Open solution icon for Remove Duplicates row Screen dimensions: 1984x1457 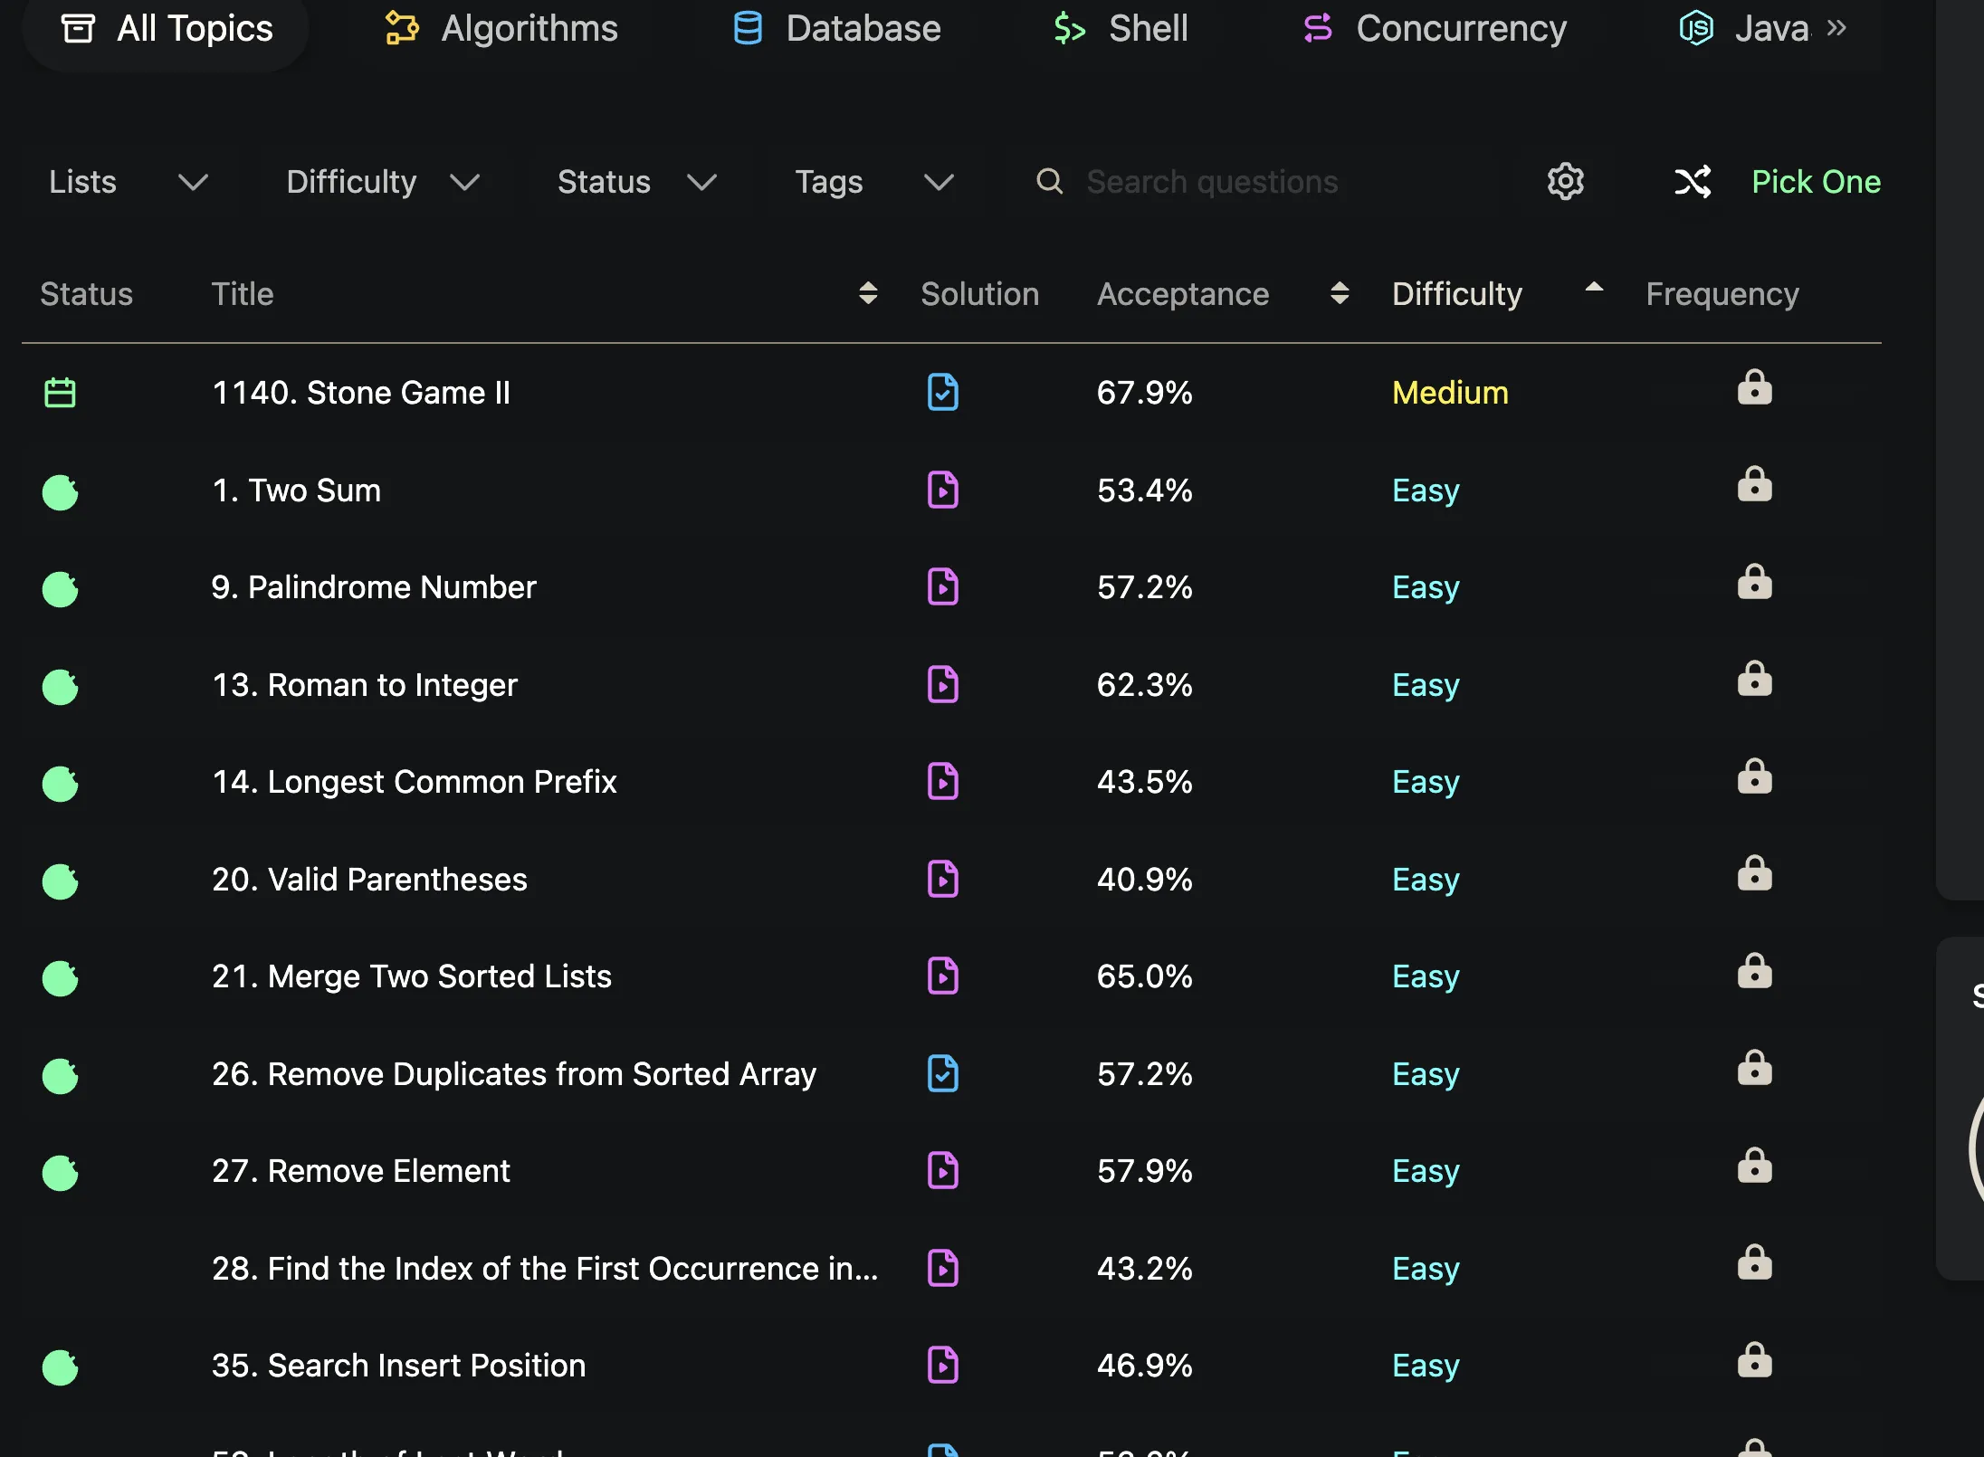point(943,1074)
